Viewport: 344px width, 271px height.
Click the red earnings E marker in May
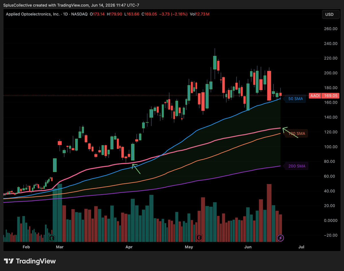tap(199, 238)
